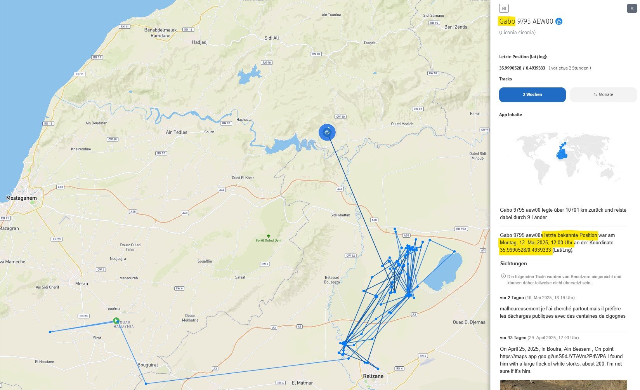Click the Mostaganem city label
Viewport: 640px width, 390px height.
click(21, 198)
